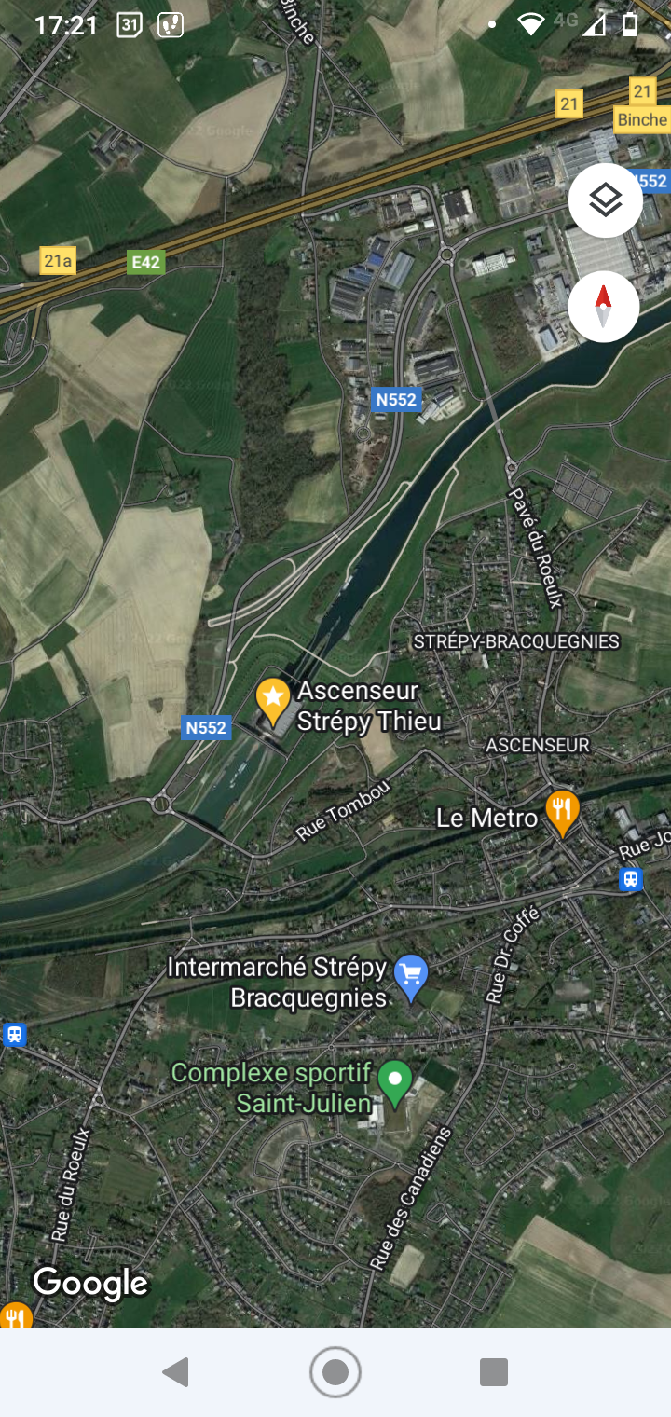
Task: Open the map layers button
Action: pos(606,200)
